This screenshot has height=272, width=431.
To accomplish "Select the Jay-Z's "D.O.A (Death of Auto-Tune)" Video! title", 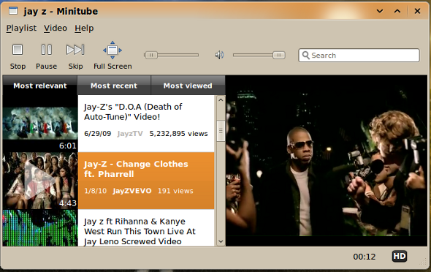I will (133, 112).
